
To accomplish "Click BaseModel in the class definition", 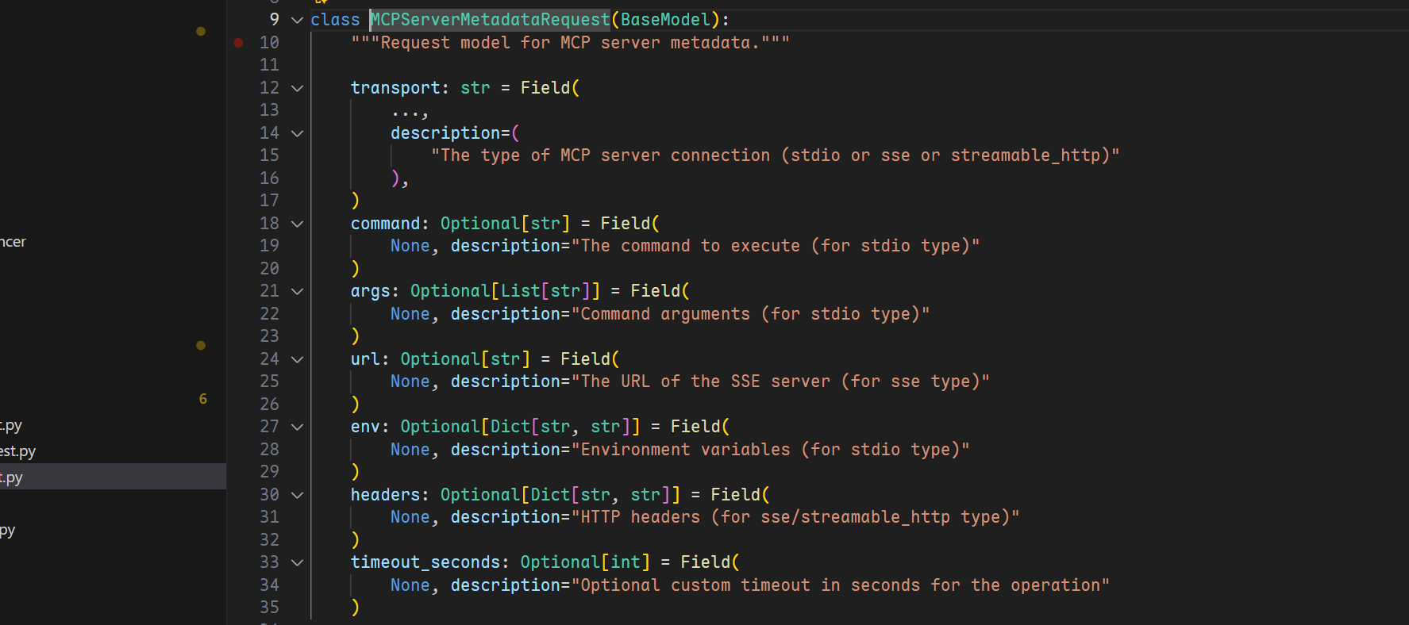I will point(664,20).
